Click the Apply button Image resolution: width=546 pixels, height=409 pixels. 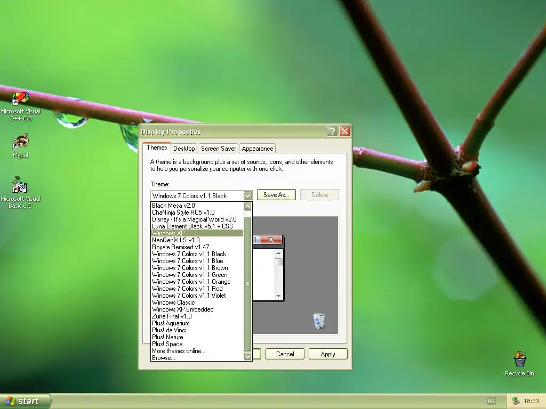tap(328, 354)
